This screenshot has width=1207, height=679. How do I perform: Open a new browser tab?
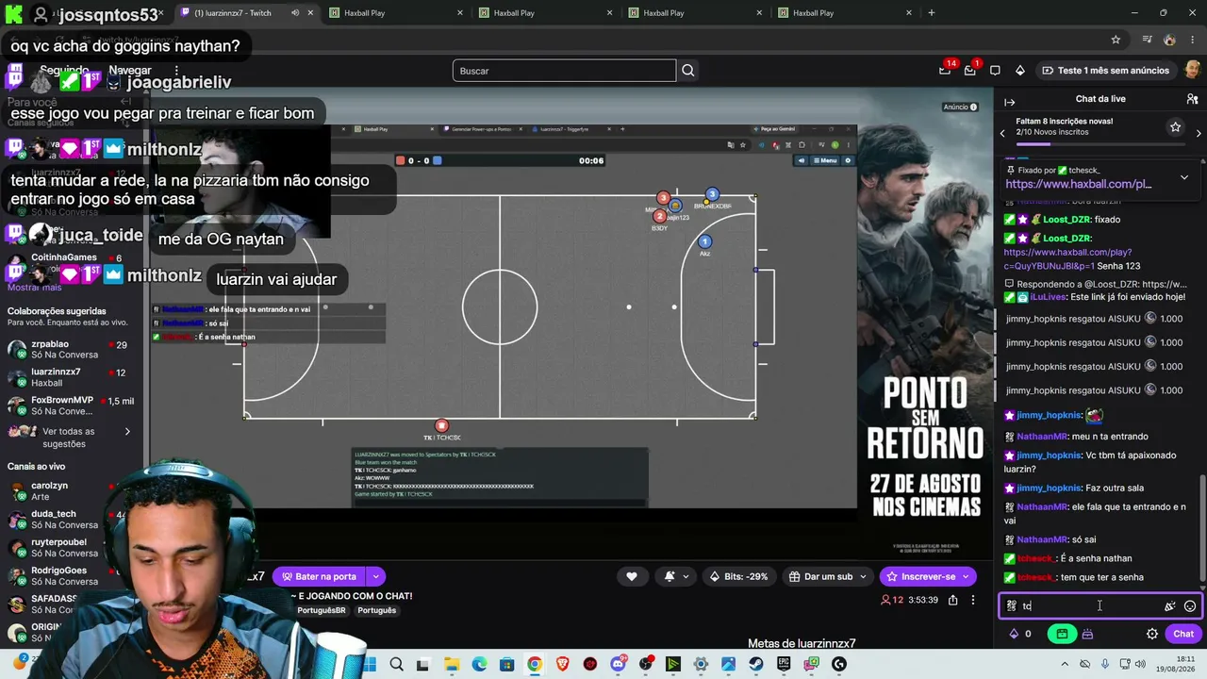tap(932, 13)
